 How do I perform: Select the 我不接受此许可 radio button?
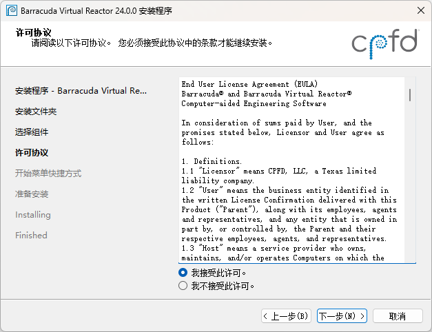coord(183,285)
